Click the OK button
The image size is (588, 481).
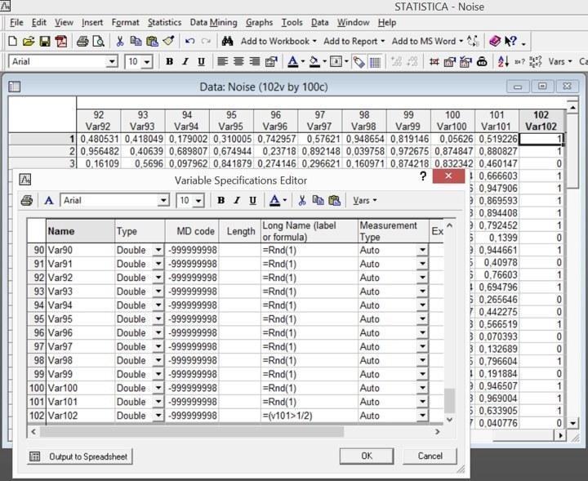tap(367, 456)
